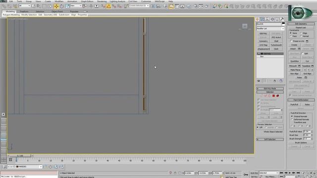Open the Schematic View icon
This screenshot has width=317, height=178.
(182, 6)
